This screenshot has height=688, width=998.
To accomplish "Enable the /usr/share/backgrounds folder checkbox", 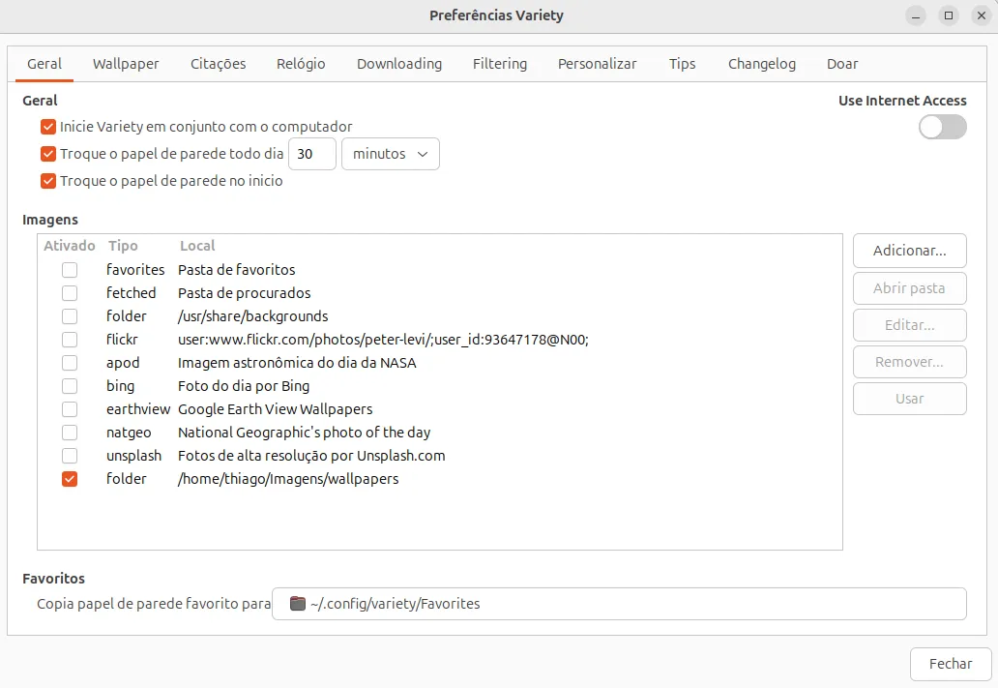I will point(70,316).
